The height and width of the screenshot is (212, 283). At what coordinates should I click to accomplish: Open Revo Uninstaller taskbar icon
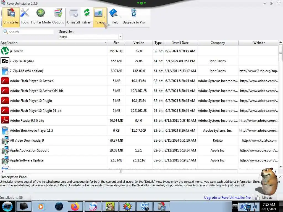point(162,206)
